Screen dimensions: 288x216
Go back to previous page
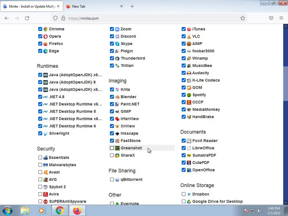[7, 18]
